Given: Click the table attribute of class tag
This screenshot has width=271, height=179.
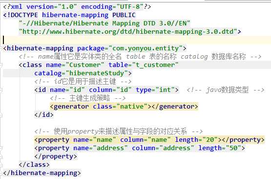Looking at the screenshot, I should click(x=118, y=65).
